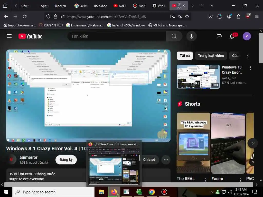263x197 pixels.
Task: Switch to the Band tab
Action: click(140, 6)
